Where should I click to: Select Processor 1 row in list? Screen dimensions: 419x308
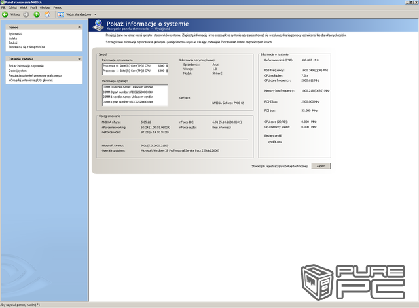point(135,71)
